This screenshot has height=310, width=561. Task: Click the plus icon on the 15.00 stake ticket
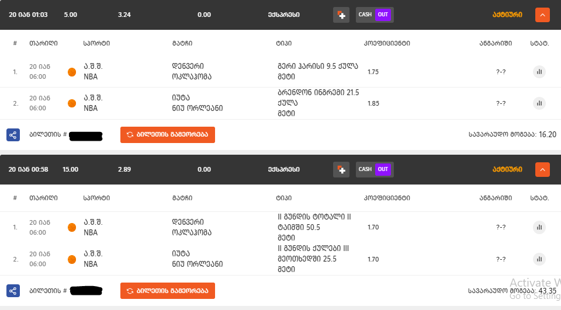(341, 169)
